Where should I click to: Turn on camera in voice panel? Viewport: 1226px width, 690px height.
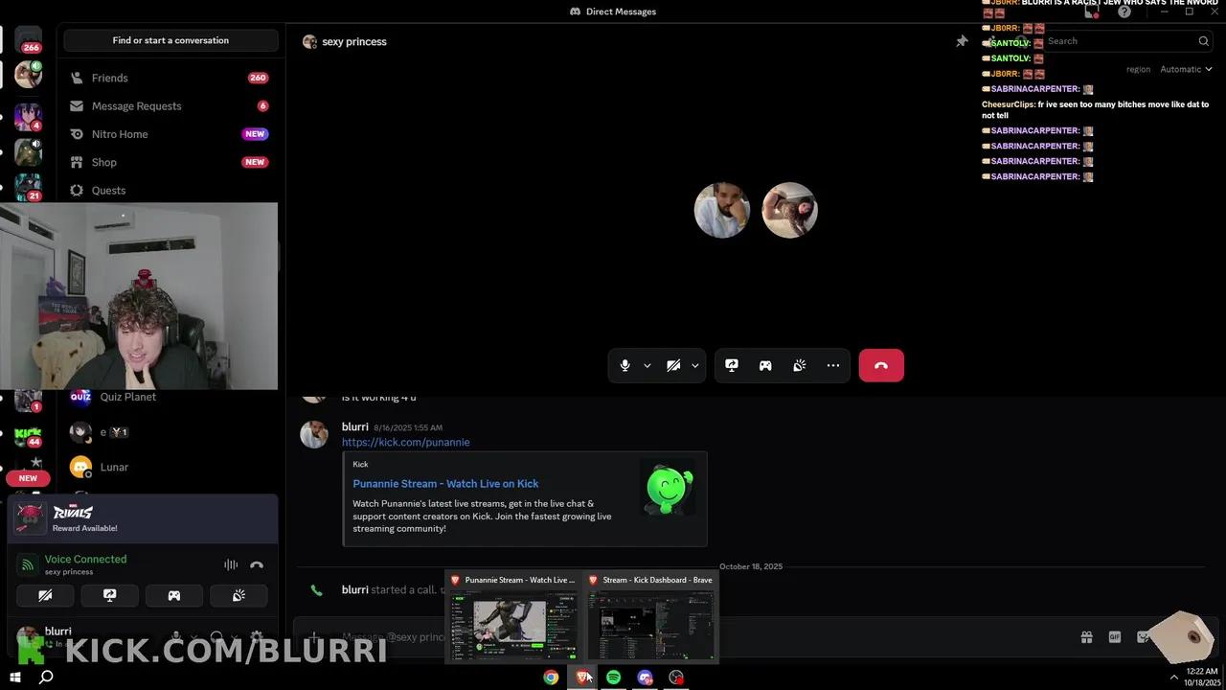click(x=45, y=595)
